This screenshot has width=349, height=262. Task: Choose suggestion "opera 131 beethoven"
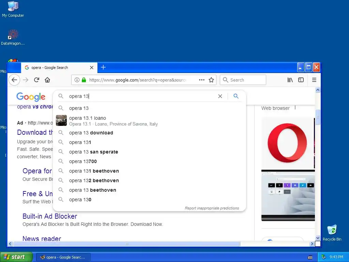150,171
